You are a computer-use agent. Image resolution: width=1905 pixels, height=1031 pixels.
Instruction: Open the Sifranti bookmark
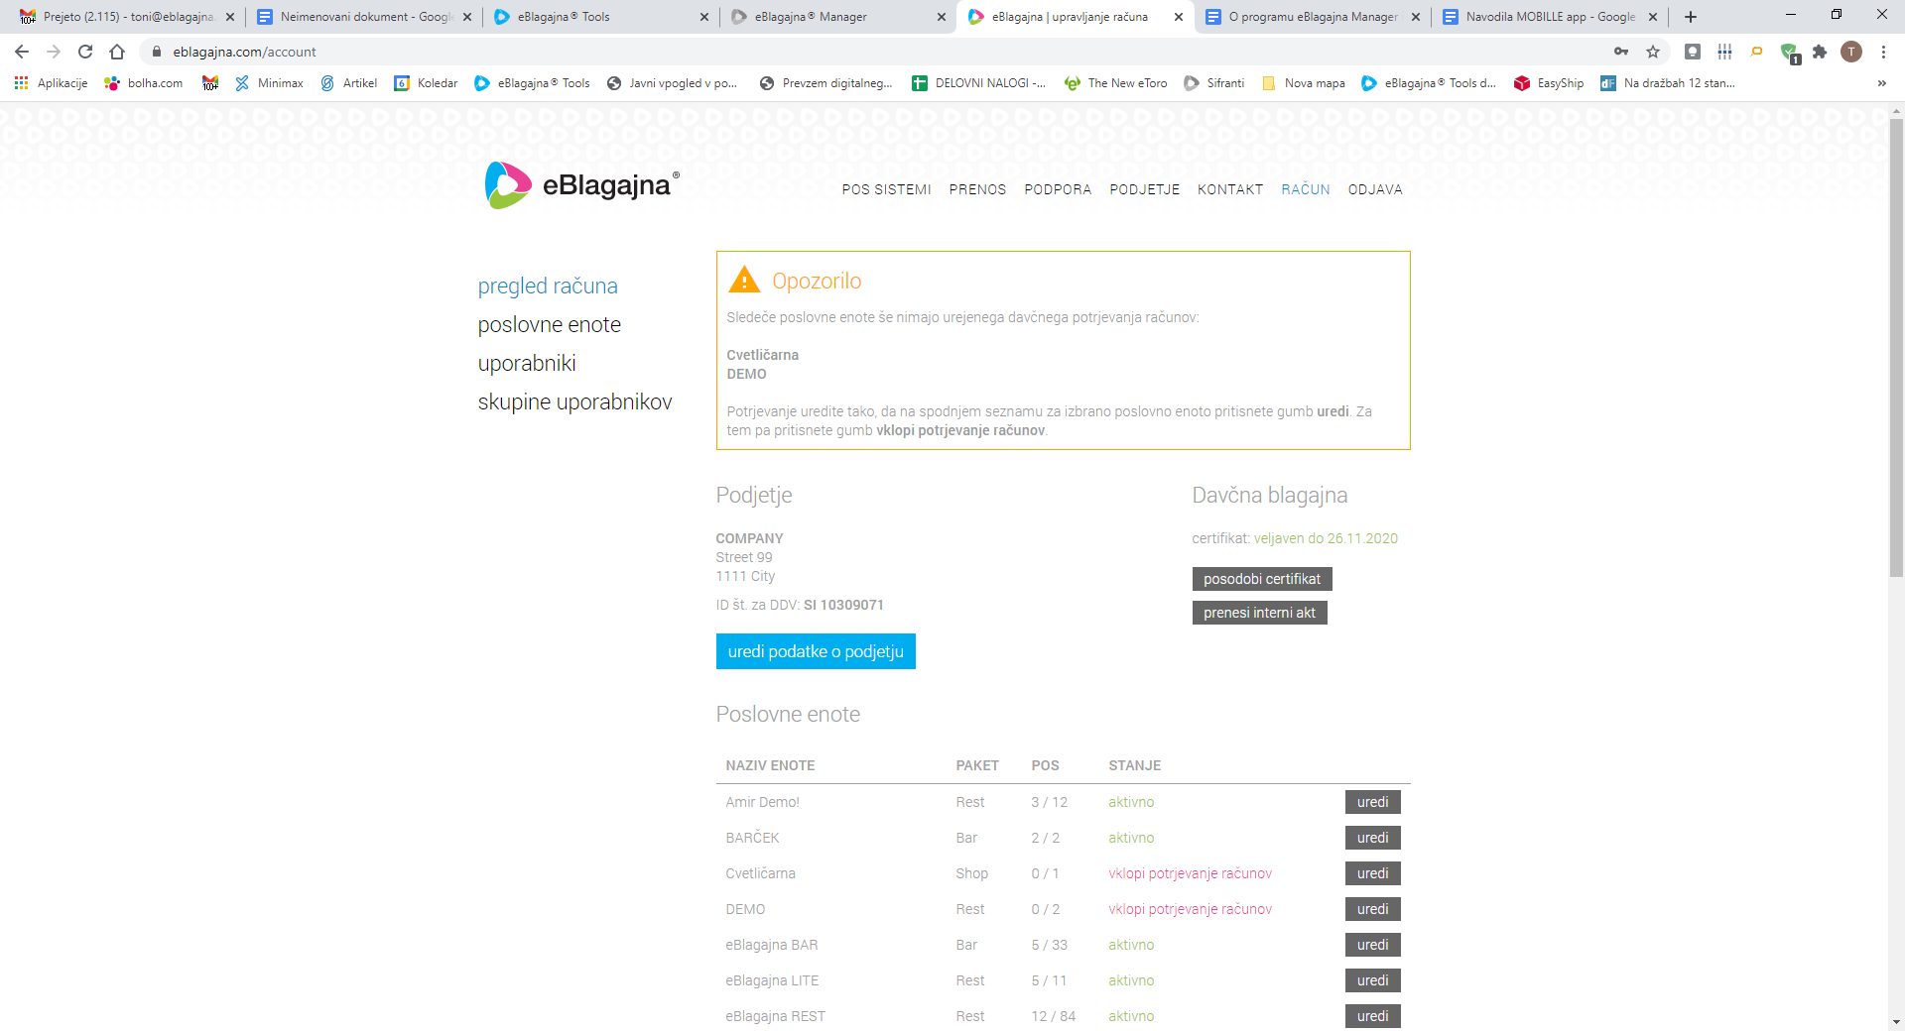click(1214, 83)
